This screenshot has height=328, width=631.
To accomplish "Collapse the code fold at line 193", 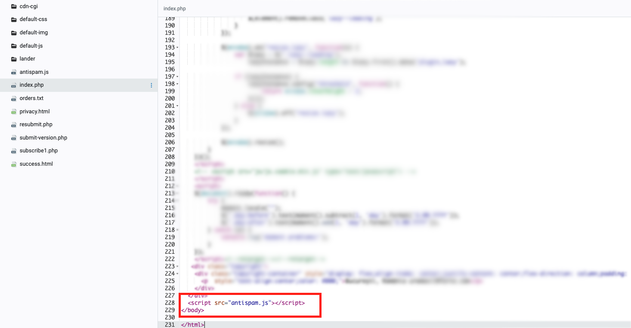I will [178, 47].
